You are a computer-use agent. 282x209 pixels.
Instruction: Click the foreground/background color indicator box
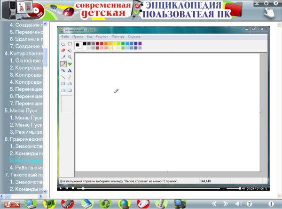pyautogui.click(x=78, y=46)
